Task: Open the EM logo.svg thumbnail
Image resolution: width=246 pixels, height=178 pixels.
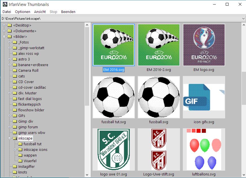Action: click(204, 45)
